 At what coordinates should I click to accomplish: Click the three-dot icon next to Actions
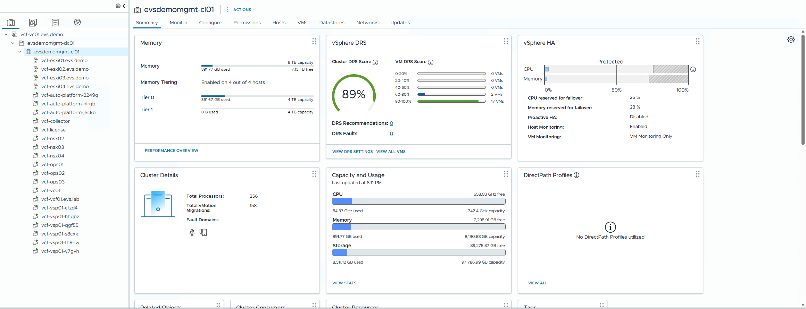[x=227, y=10]
